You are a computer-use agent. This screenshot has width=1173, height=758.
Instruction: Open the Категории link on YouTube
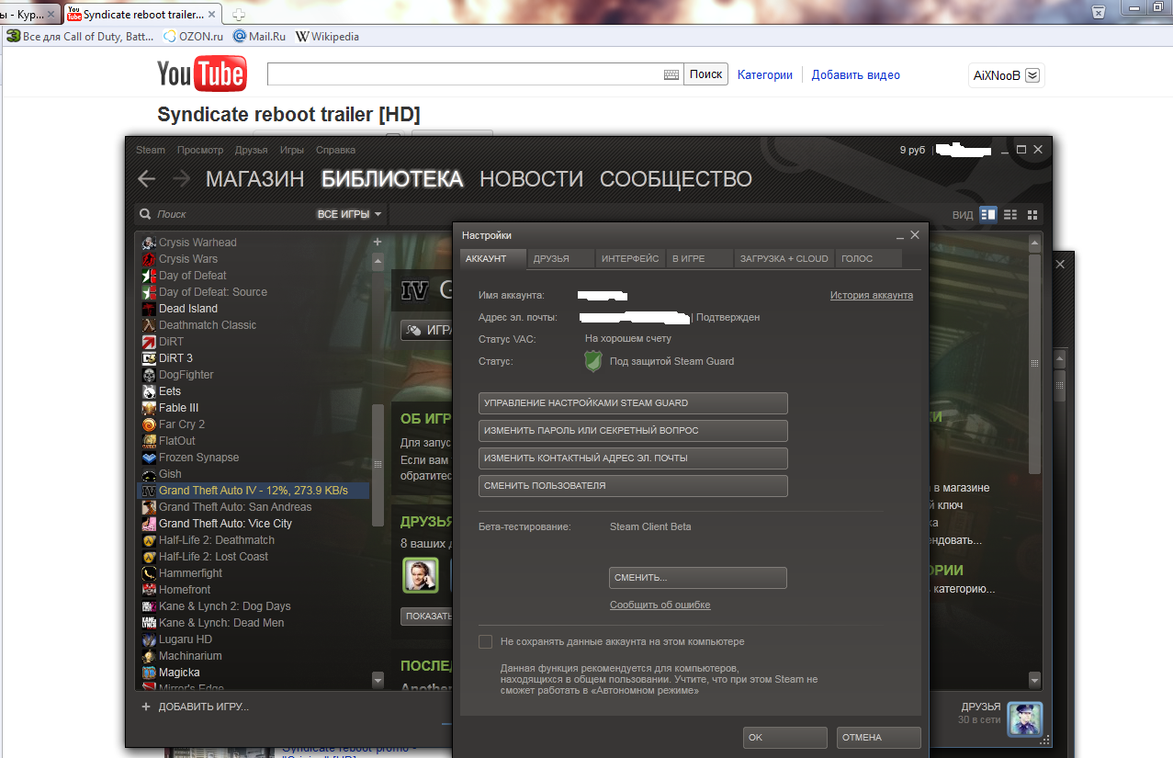click(765, 75)
